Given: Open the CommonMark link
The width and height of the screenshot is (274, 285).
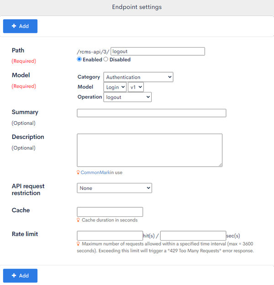Looking at the screenshot, I should pos(95,172).
